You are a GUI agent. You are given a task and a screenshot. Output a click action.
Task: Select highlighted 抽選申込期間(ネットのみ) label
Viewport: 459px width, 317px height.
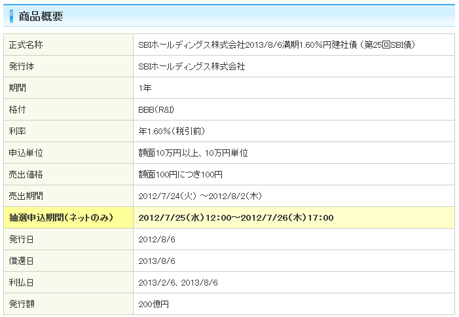[69, 217]
